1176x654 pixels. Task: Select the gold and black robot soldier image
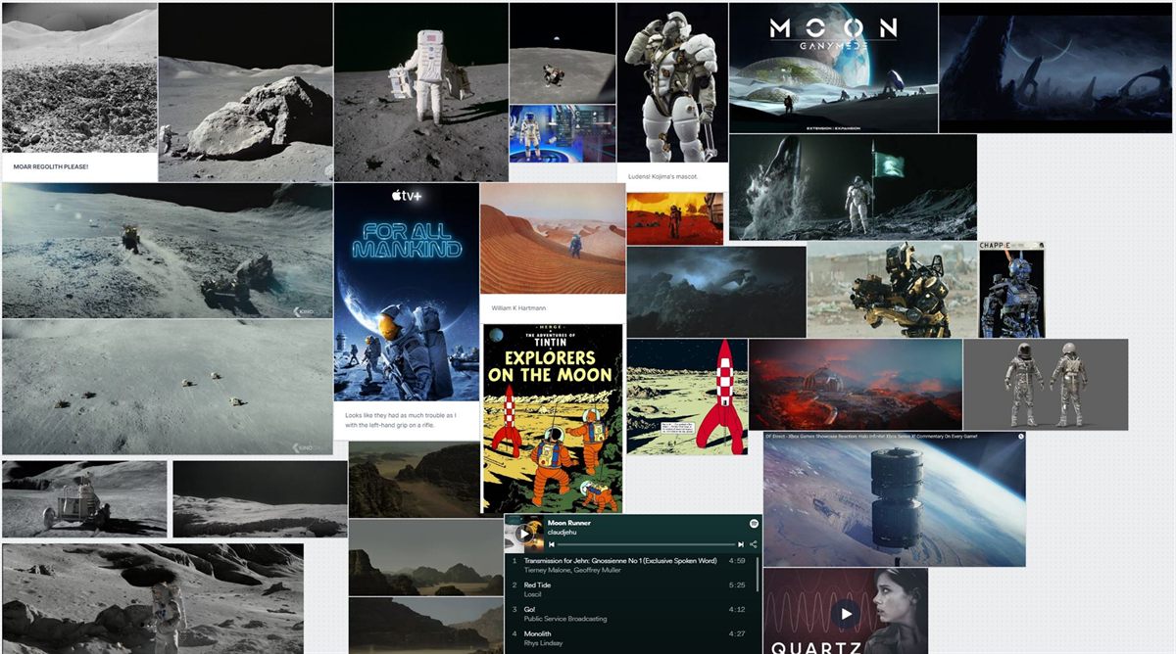892,290
